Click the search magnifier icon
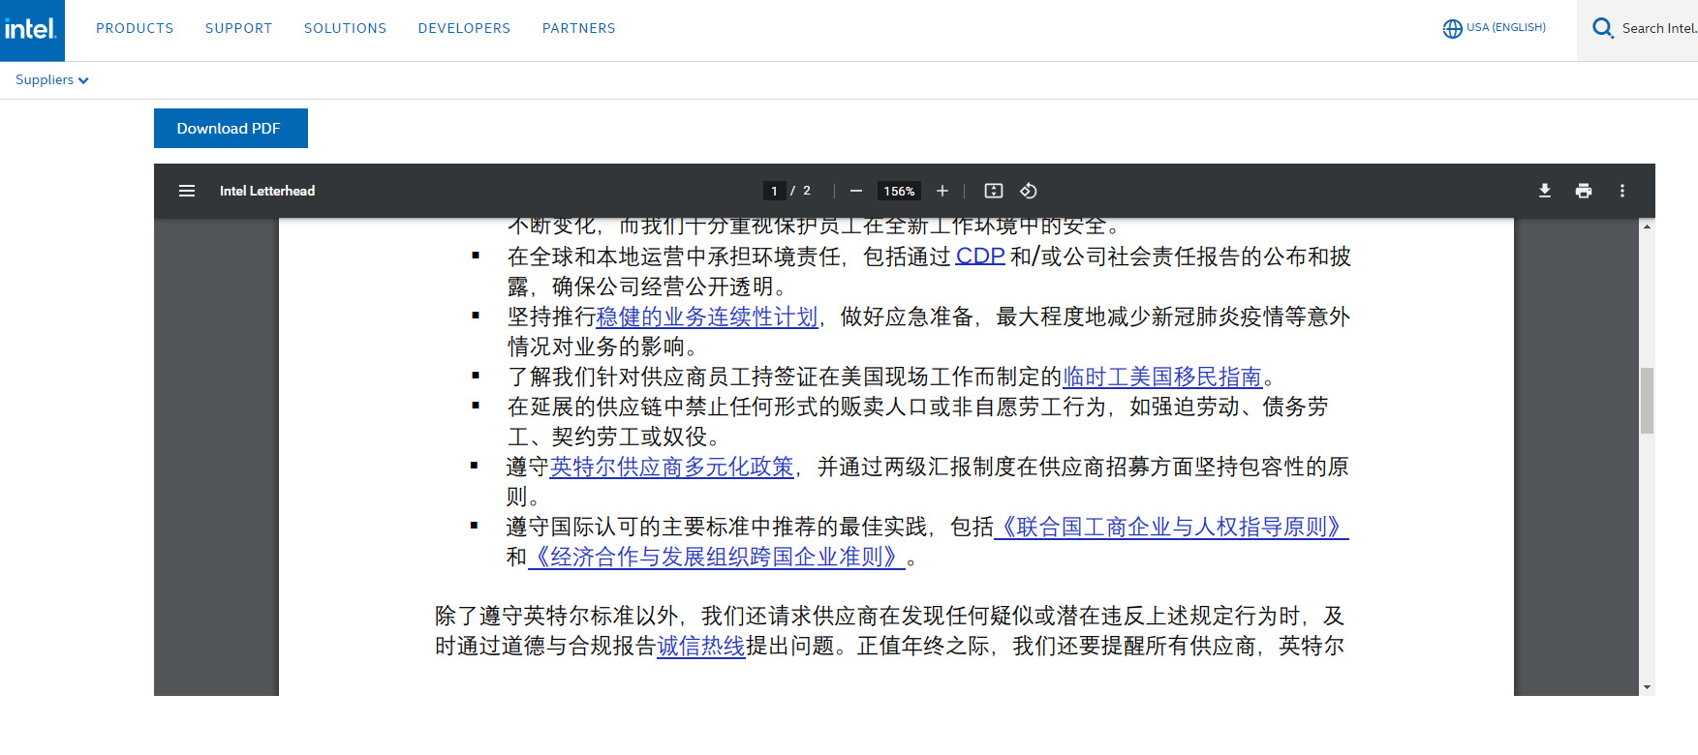 pyautogui.click(x=1603, y=28)
